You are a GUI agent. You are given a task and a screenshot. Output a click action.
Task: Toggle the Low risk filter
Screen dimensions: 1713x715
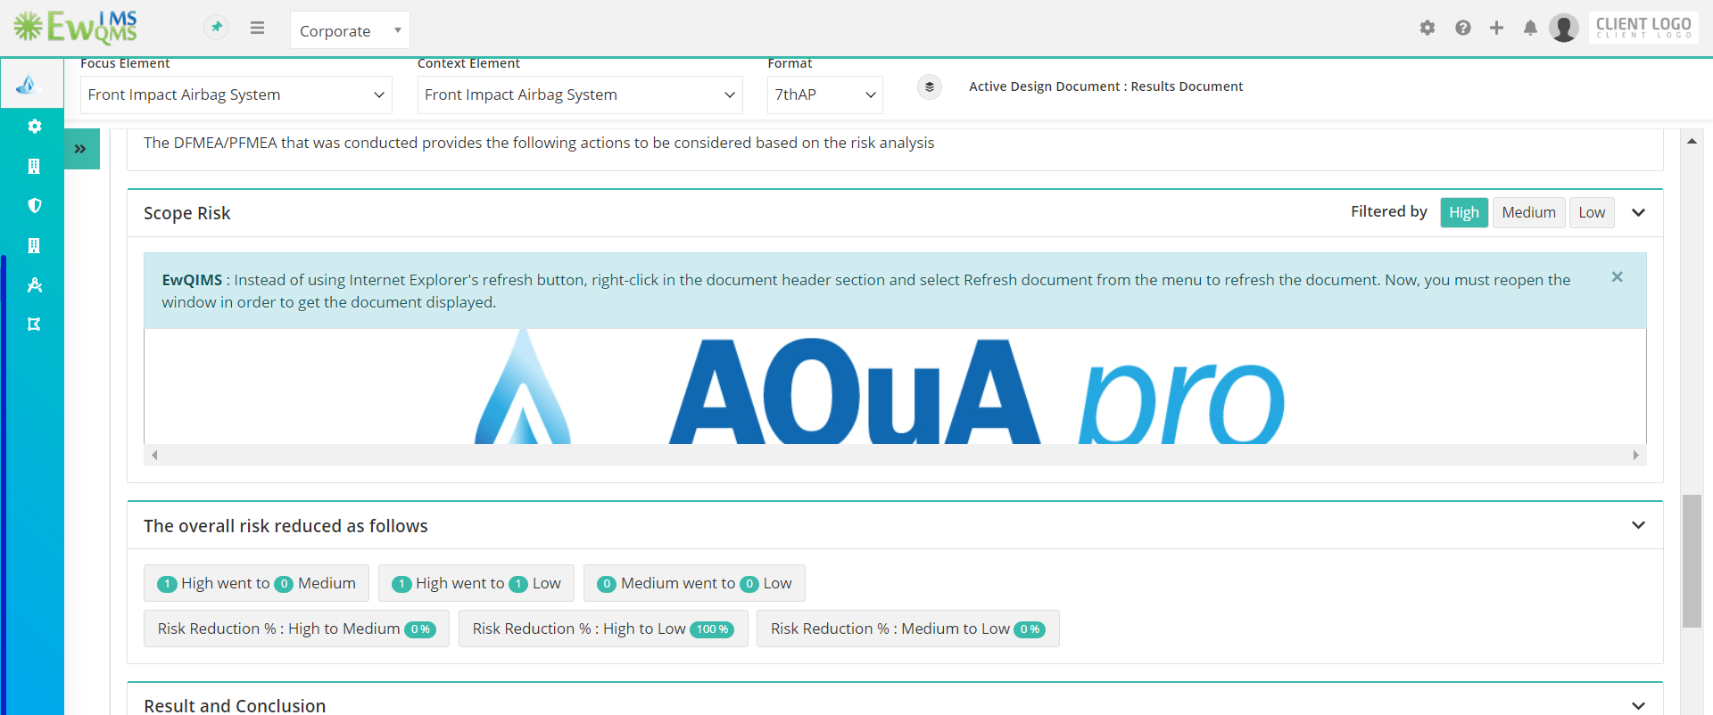coord(1592,212)
